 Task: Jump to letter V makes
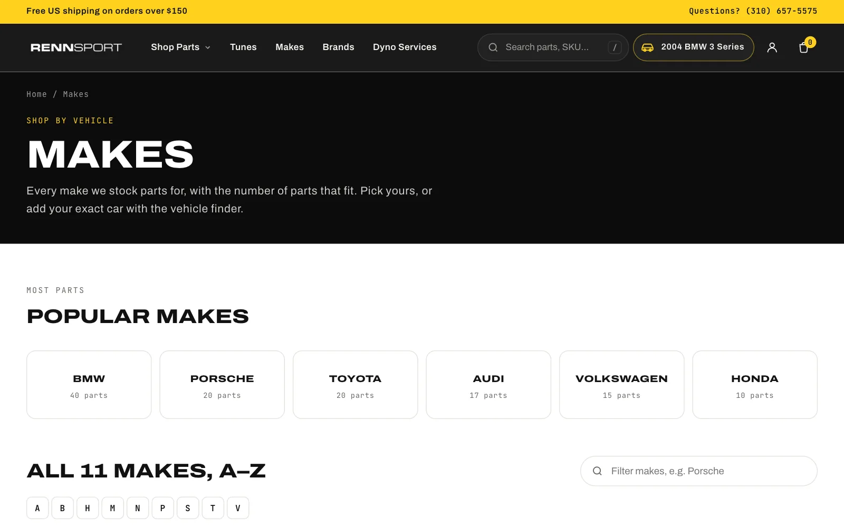pos(238,508)
